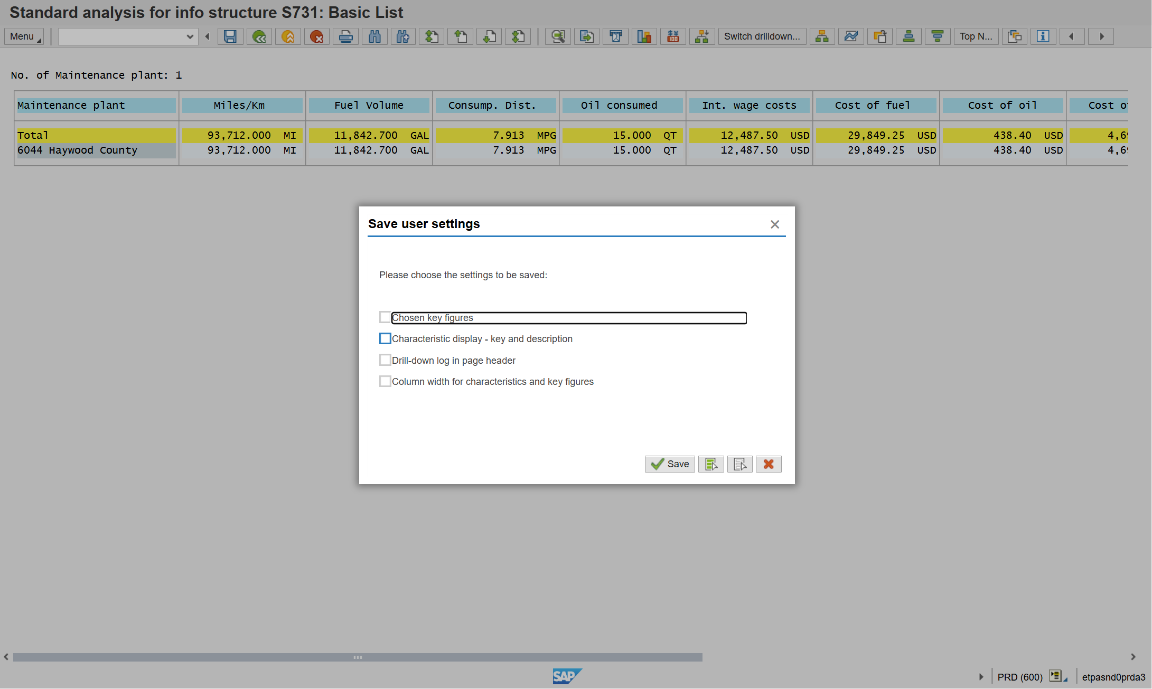Viewport: 1152px width, 689px height.
Task: Check Column width for characteristics and key figures
Action: (385, 381)
